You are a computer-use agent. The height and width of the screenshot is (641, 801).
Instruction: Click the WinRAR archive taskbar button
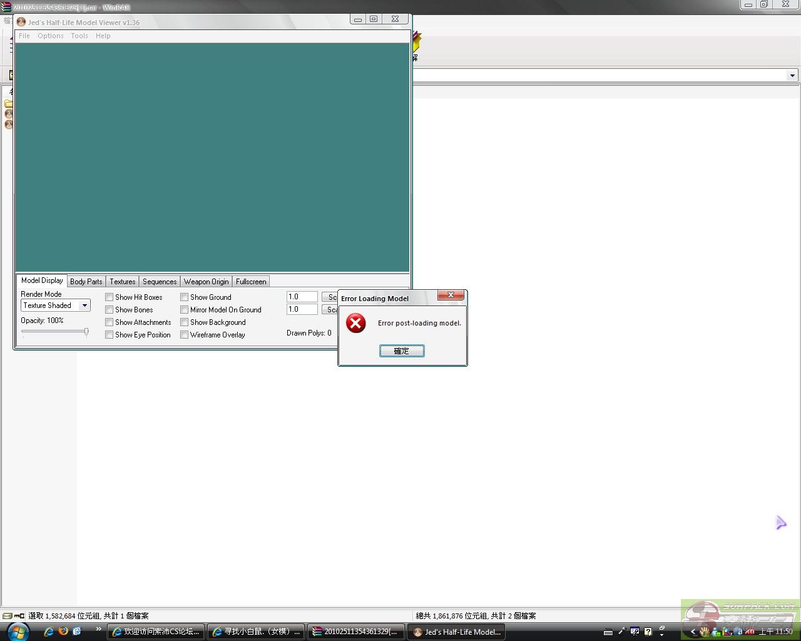356,632
